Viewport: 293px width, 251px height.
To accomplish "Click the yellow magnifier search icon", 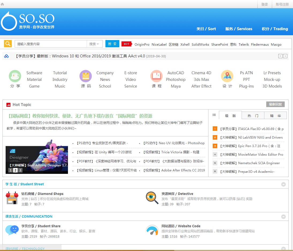I will [x=8, y=44].
